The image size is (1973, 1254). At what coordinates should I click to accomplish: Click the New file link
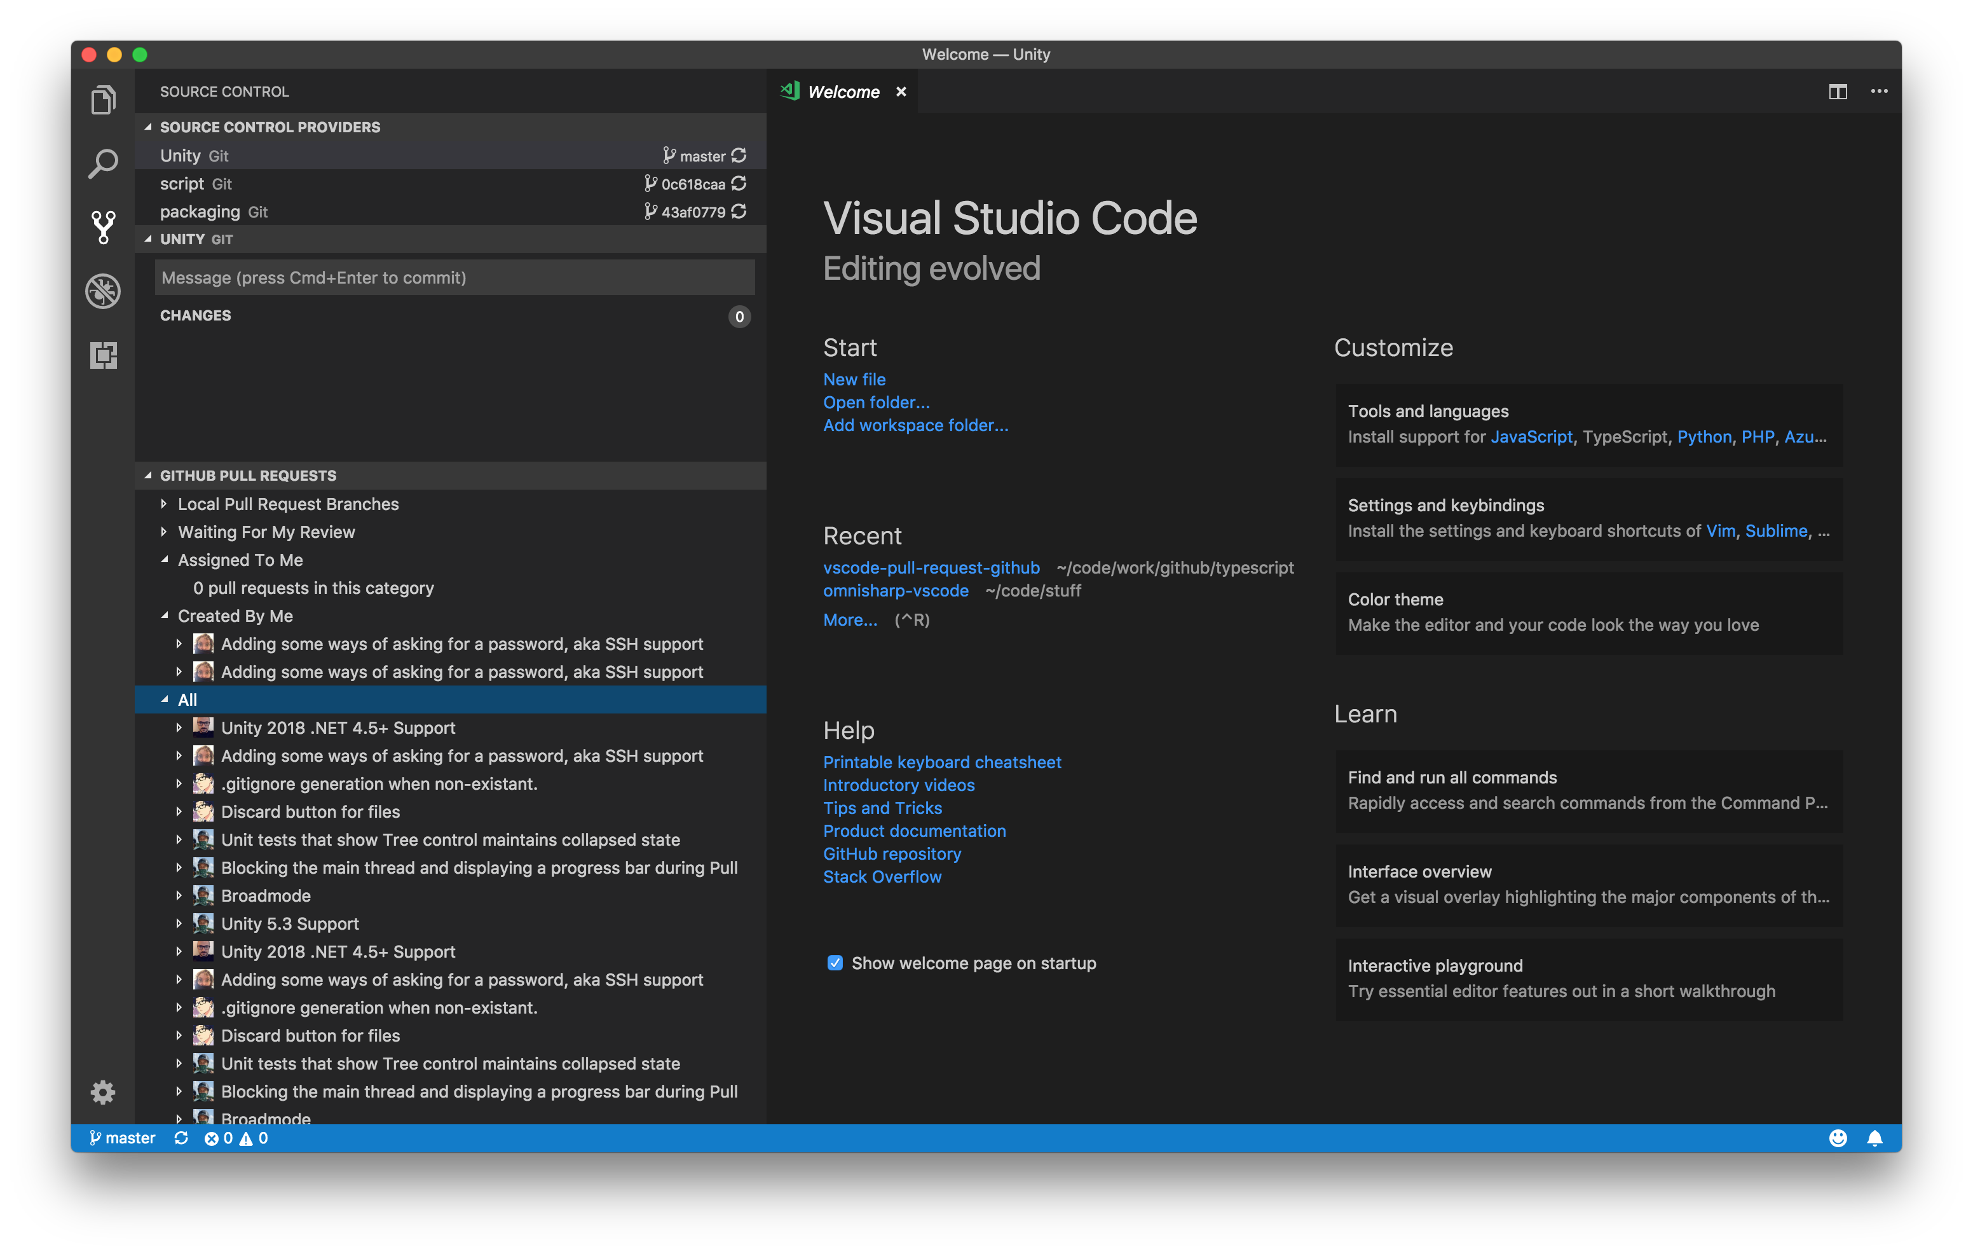[x=854, y=378]
